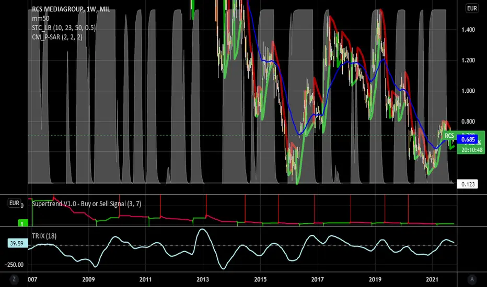Viewport: 487px width, 287px height.
Task: Click the Z timezone icon at bottom left
Action: pyautogui.click(x=14, y=279)
